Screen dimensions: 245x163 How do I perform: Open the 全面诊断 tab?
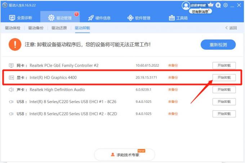click(x=21, y=18)
